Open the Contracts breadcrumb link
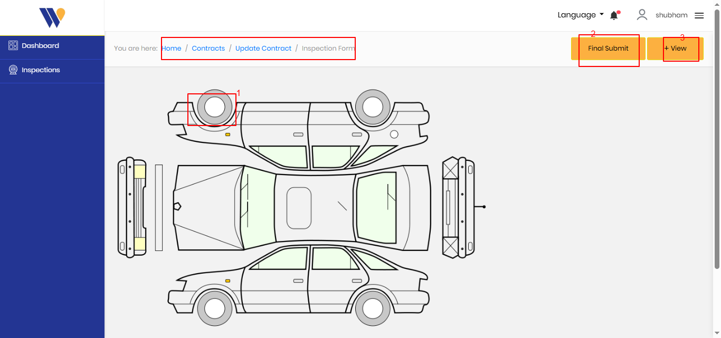This screenshot has width=721, height=338. [x=208, y=49]
